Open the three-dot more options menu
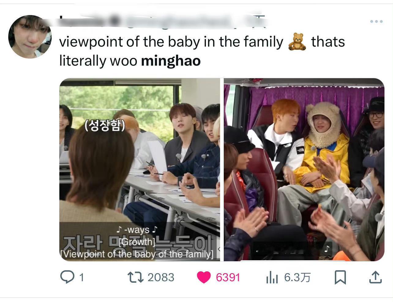 376,21
